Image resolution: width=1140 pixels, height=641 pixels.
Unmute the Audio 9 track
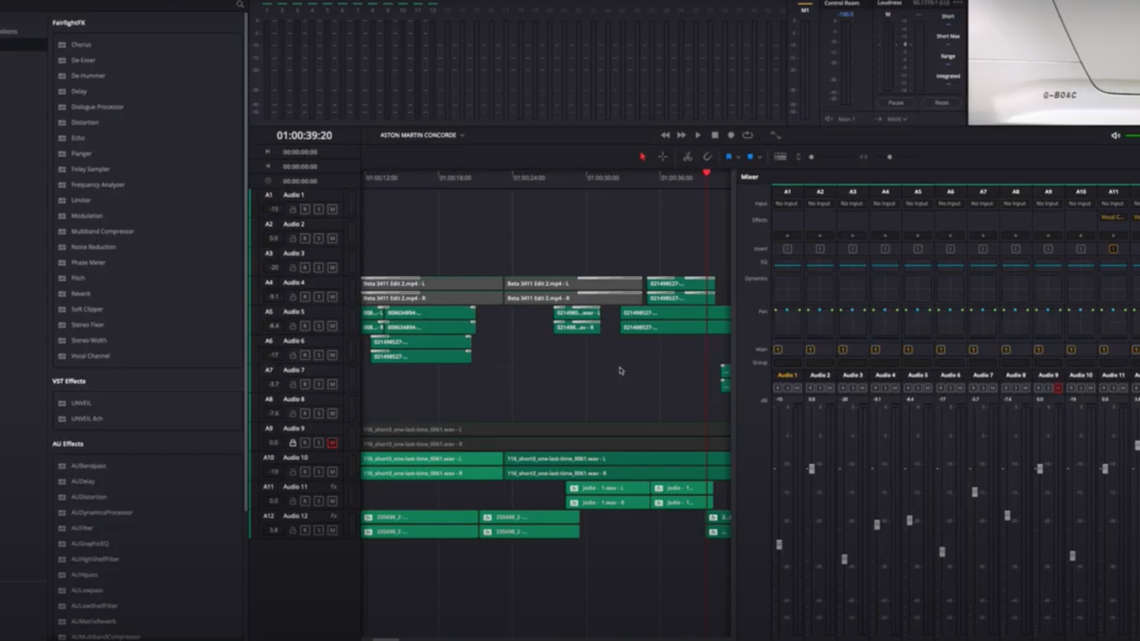coord(333,443)
